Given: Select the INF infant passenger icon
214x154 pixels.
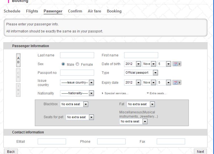Looking at the screenshot, I should click(x=18, y=90).
